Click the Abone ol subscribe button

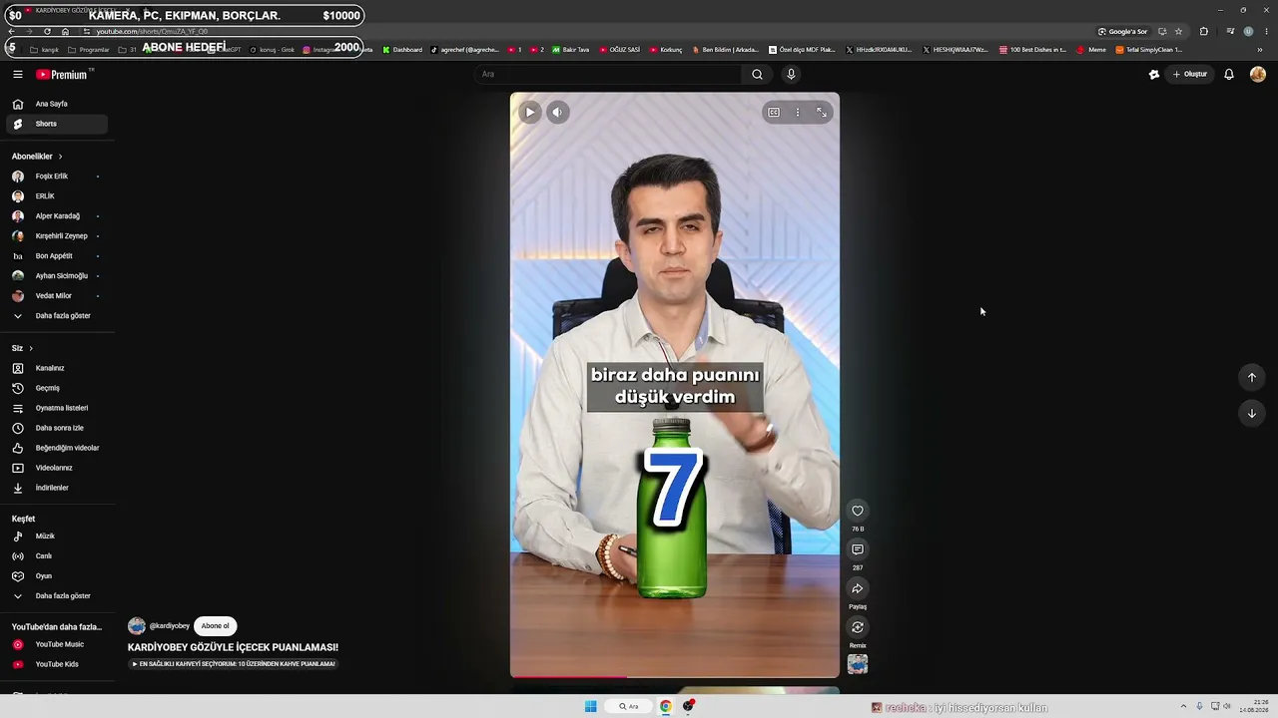click(215, 626)
